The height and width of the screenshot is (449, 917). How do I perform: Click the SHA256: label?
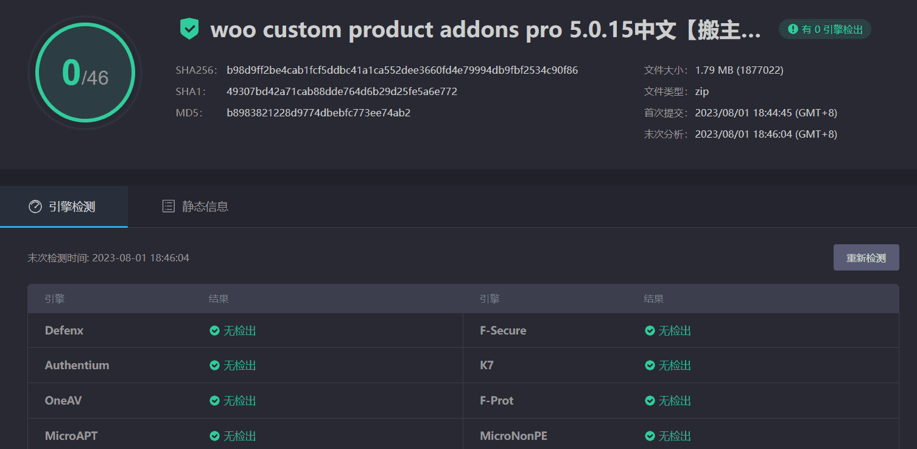[x=196, y=70]
